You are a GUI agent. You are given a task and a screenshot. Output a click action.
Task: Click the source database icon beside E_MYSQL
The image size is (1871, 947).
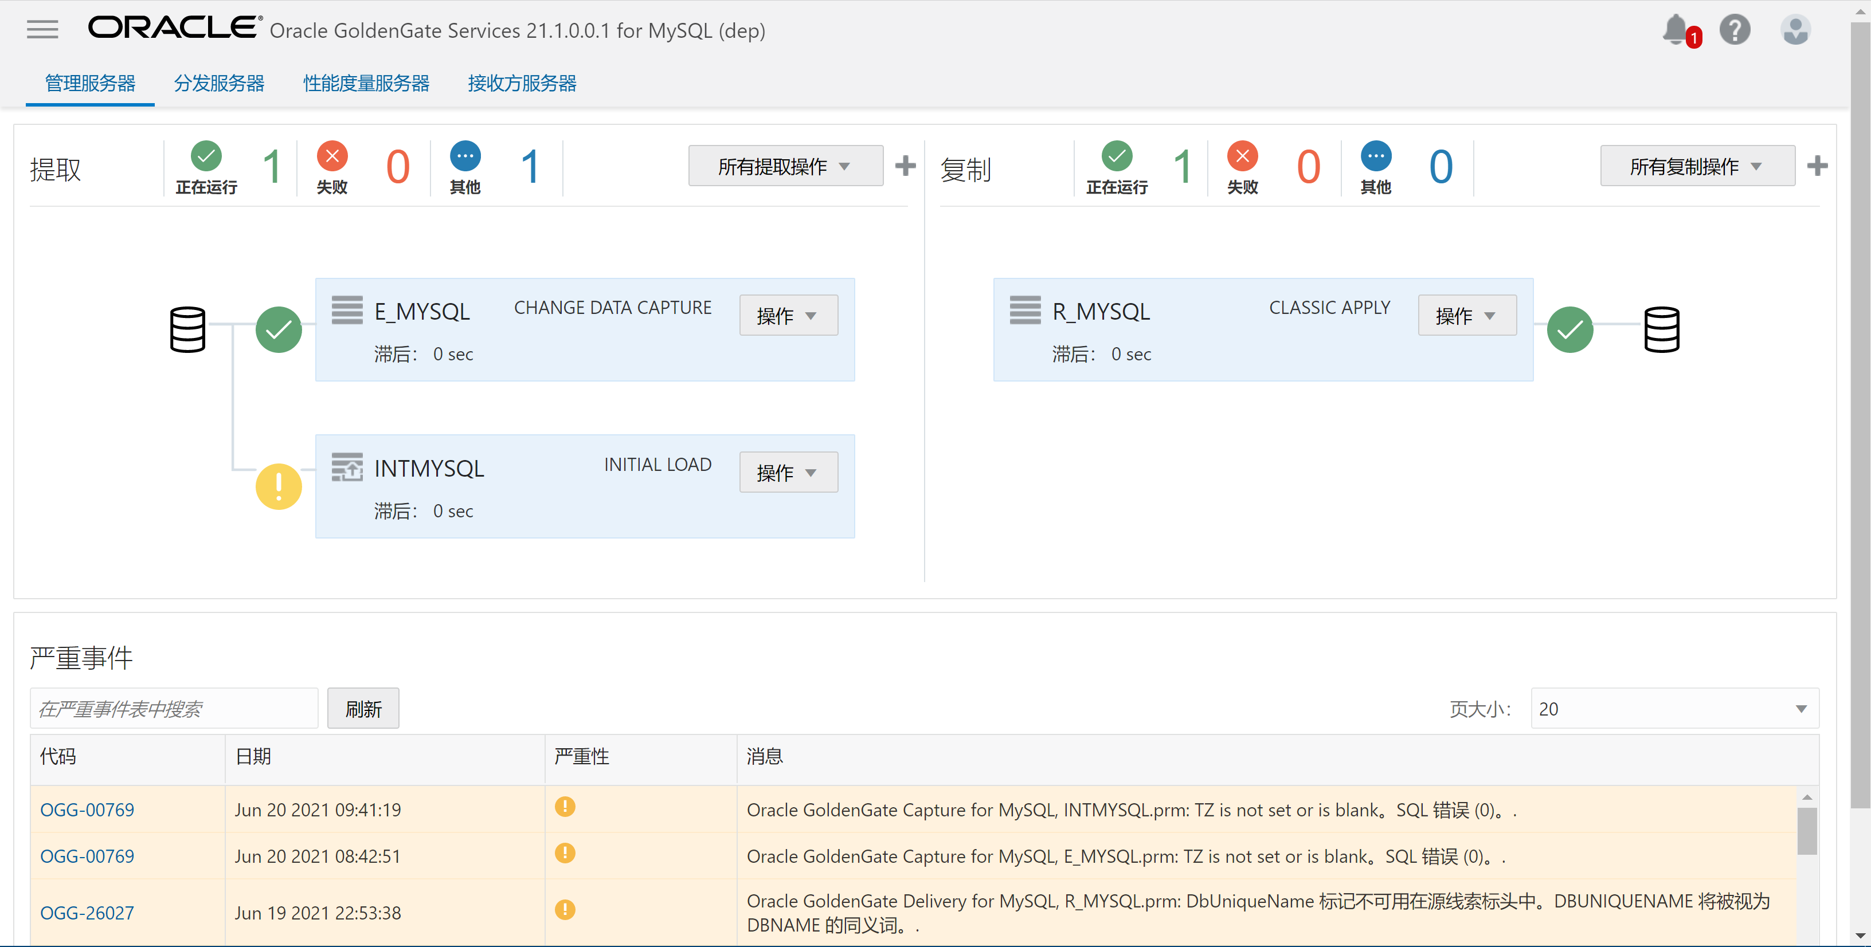click(187, 329)
